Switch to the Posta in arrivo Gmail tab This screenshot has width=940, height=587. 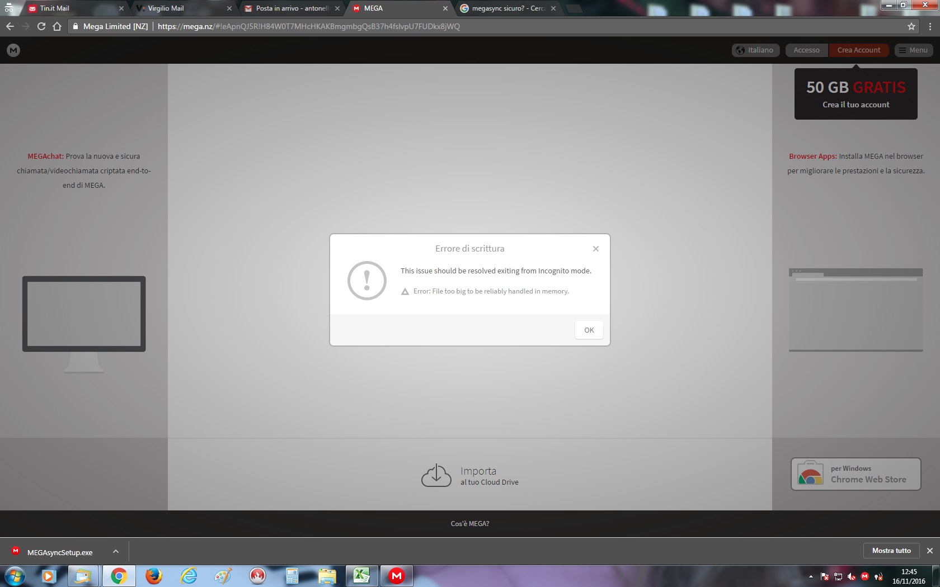click(291, 8)
